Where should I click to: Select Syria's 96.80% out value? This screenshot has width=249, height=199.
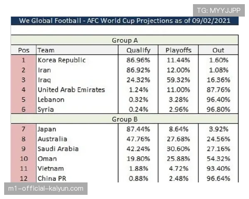point(218,110)
